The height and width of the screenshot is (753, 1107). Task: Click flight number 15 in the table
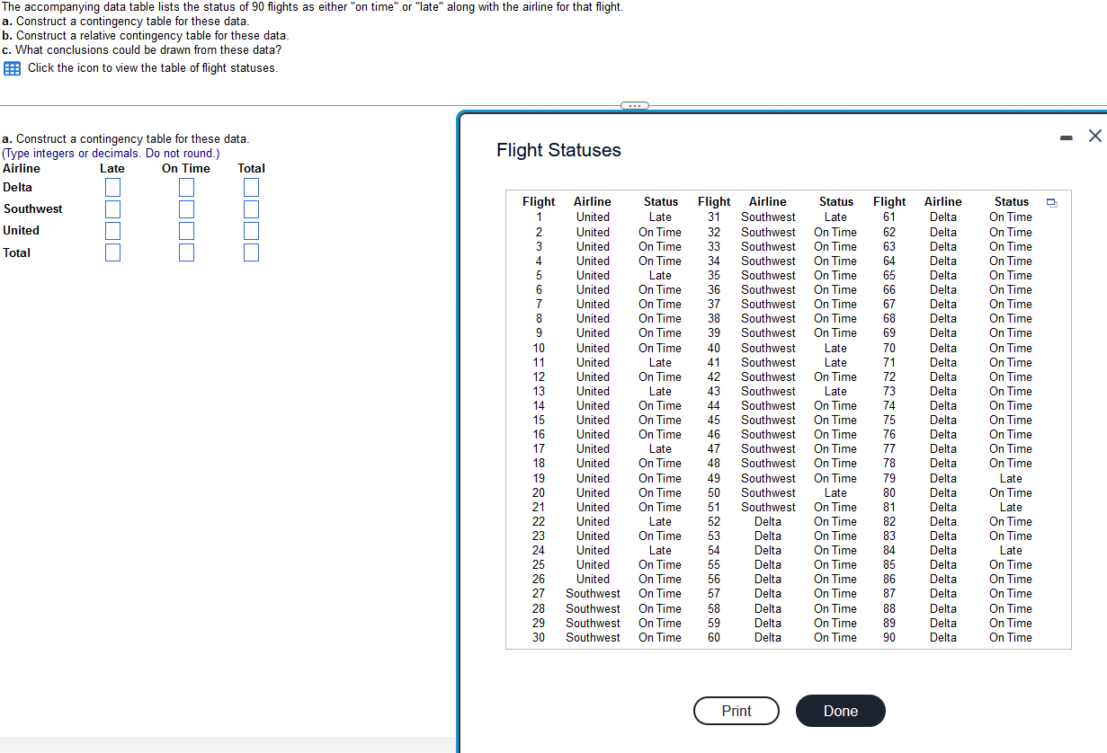pos(539,420)
